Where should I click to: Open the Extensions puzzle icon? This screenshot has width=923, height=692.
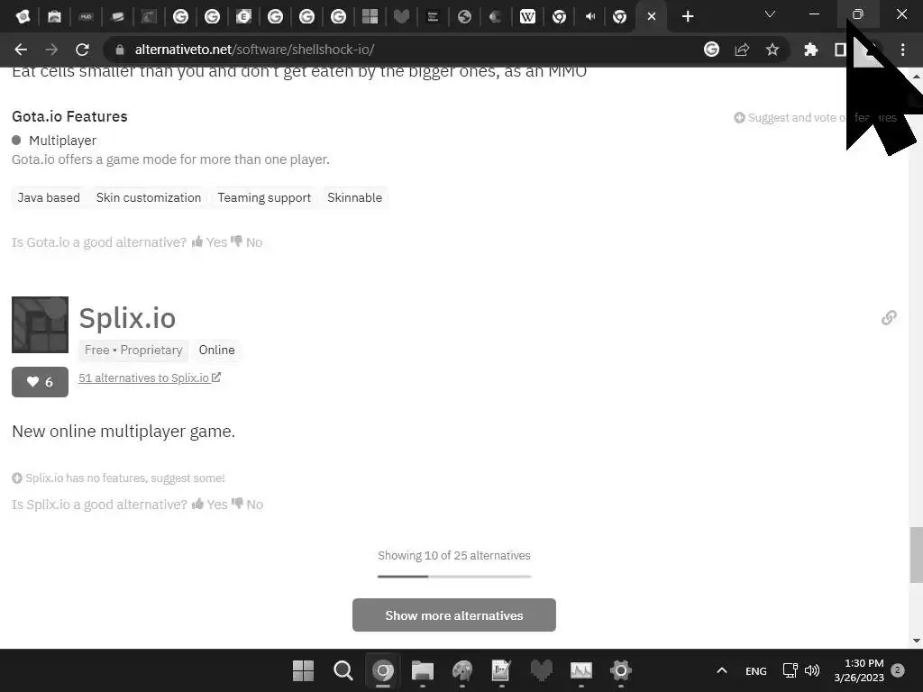[x=810, y=50]
